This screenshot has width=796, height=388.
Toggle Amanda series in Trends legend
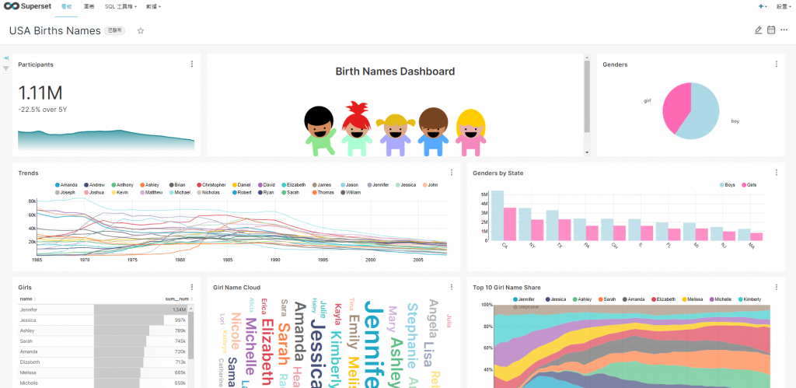click(66, 185)
